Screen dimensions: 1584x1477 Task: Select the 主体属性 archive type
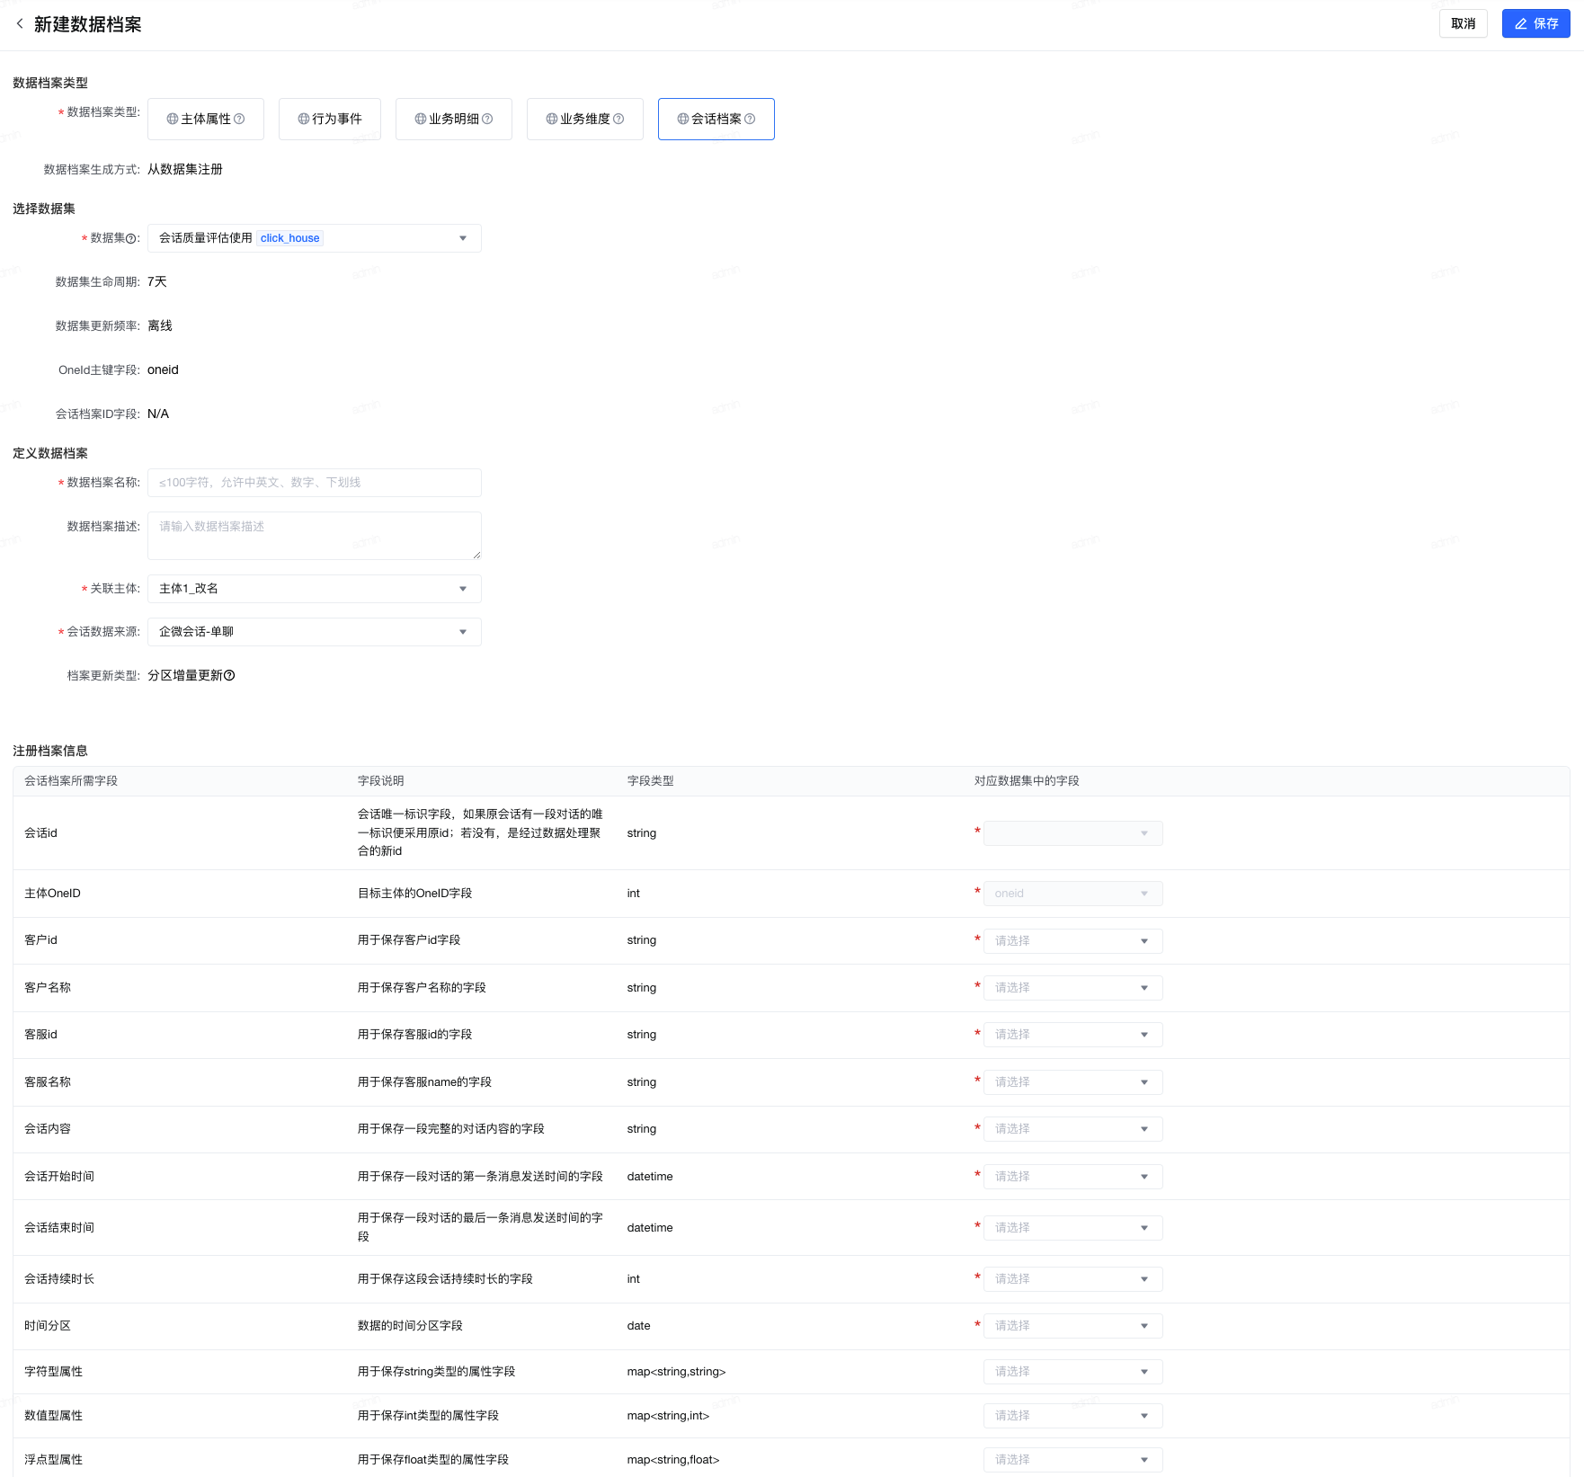pos(206,119)
